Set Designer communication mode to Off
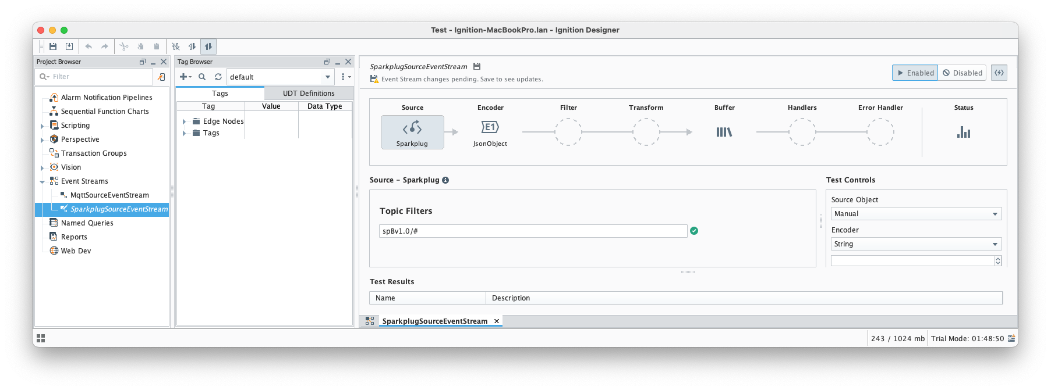The height and width of the screenshot is (390, 1051). (x=176, y=46)
